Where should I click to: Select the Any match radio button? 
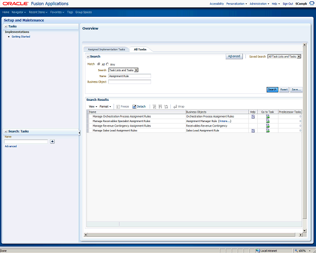107,64
